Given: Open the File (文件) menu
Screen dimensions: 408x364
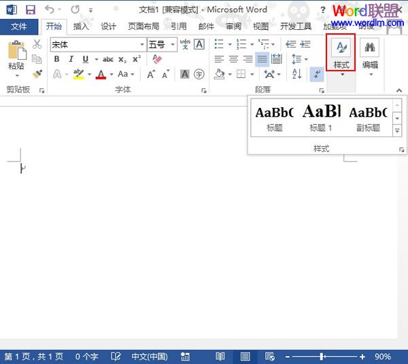Looking at the screenshot, I should click(19, 26).
